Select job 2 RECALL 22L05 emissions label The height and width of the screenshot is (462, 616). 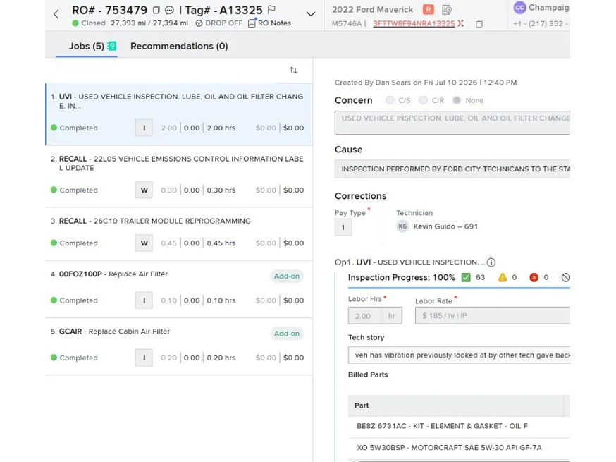pyautogui.click(x=179, y=176)
